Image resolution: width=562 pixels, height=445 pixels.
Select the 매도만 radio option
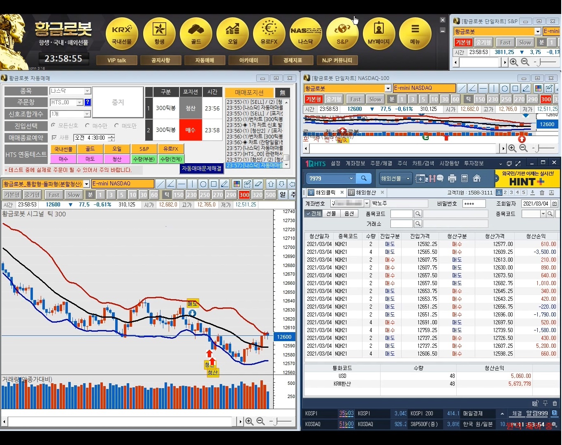point(117,126)
